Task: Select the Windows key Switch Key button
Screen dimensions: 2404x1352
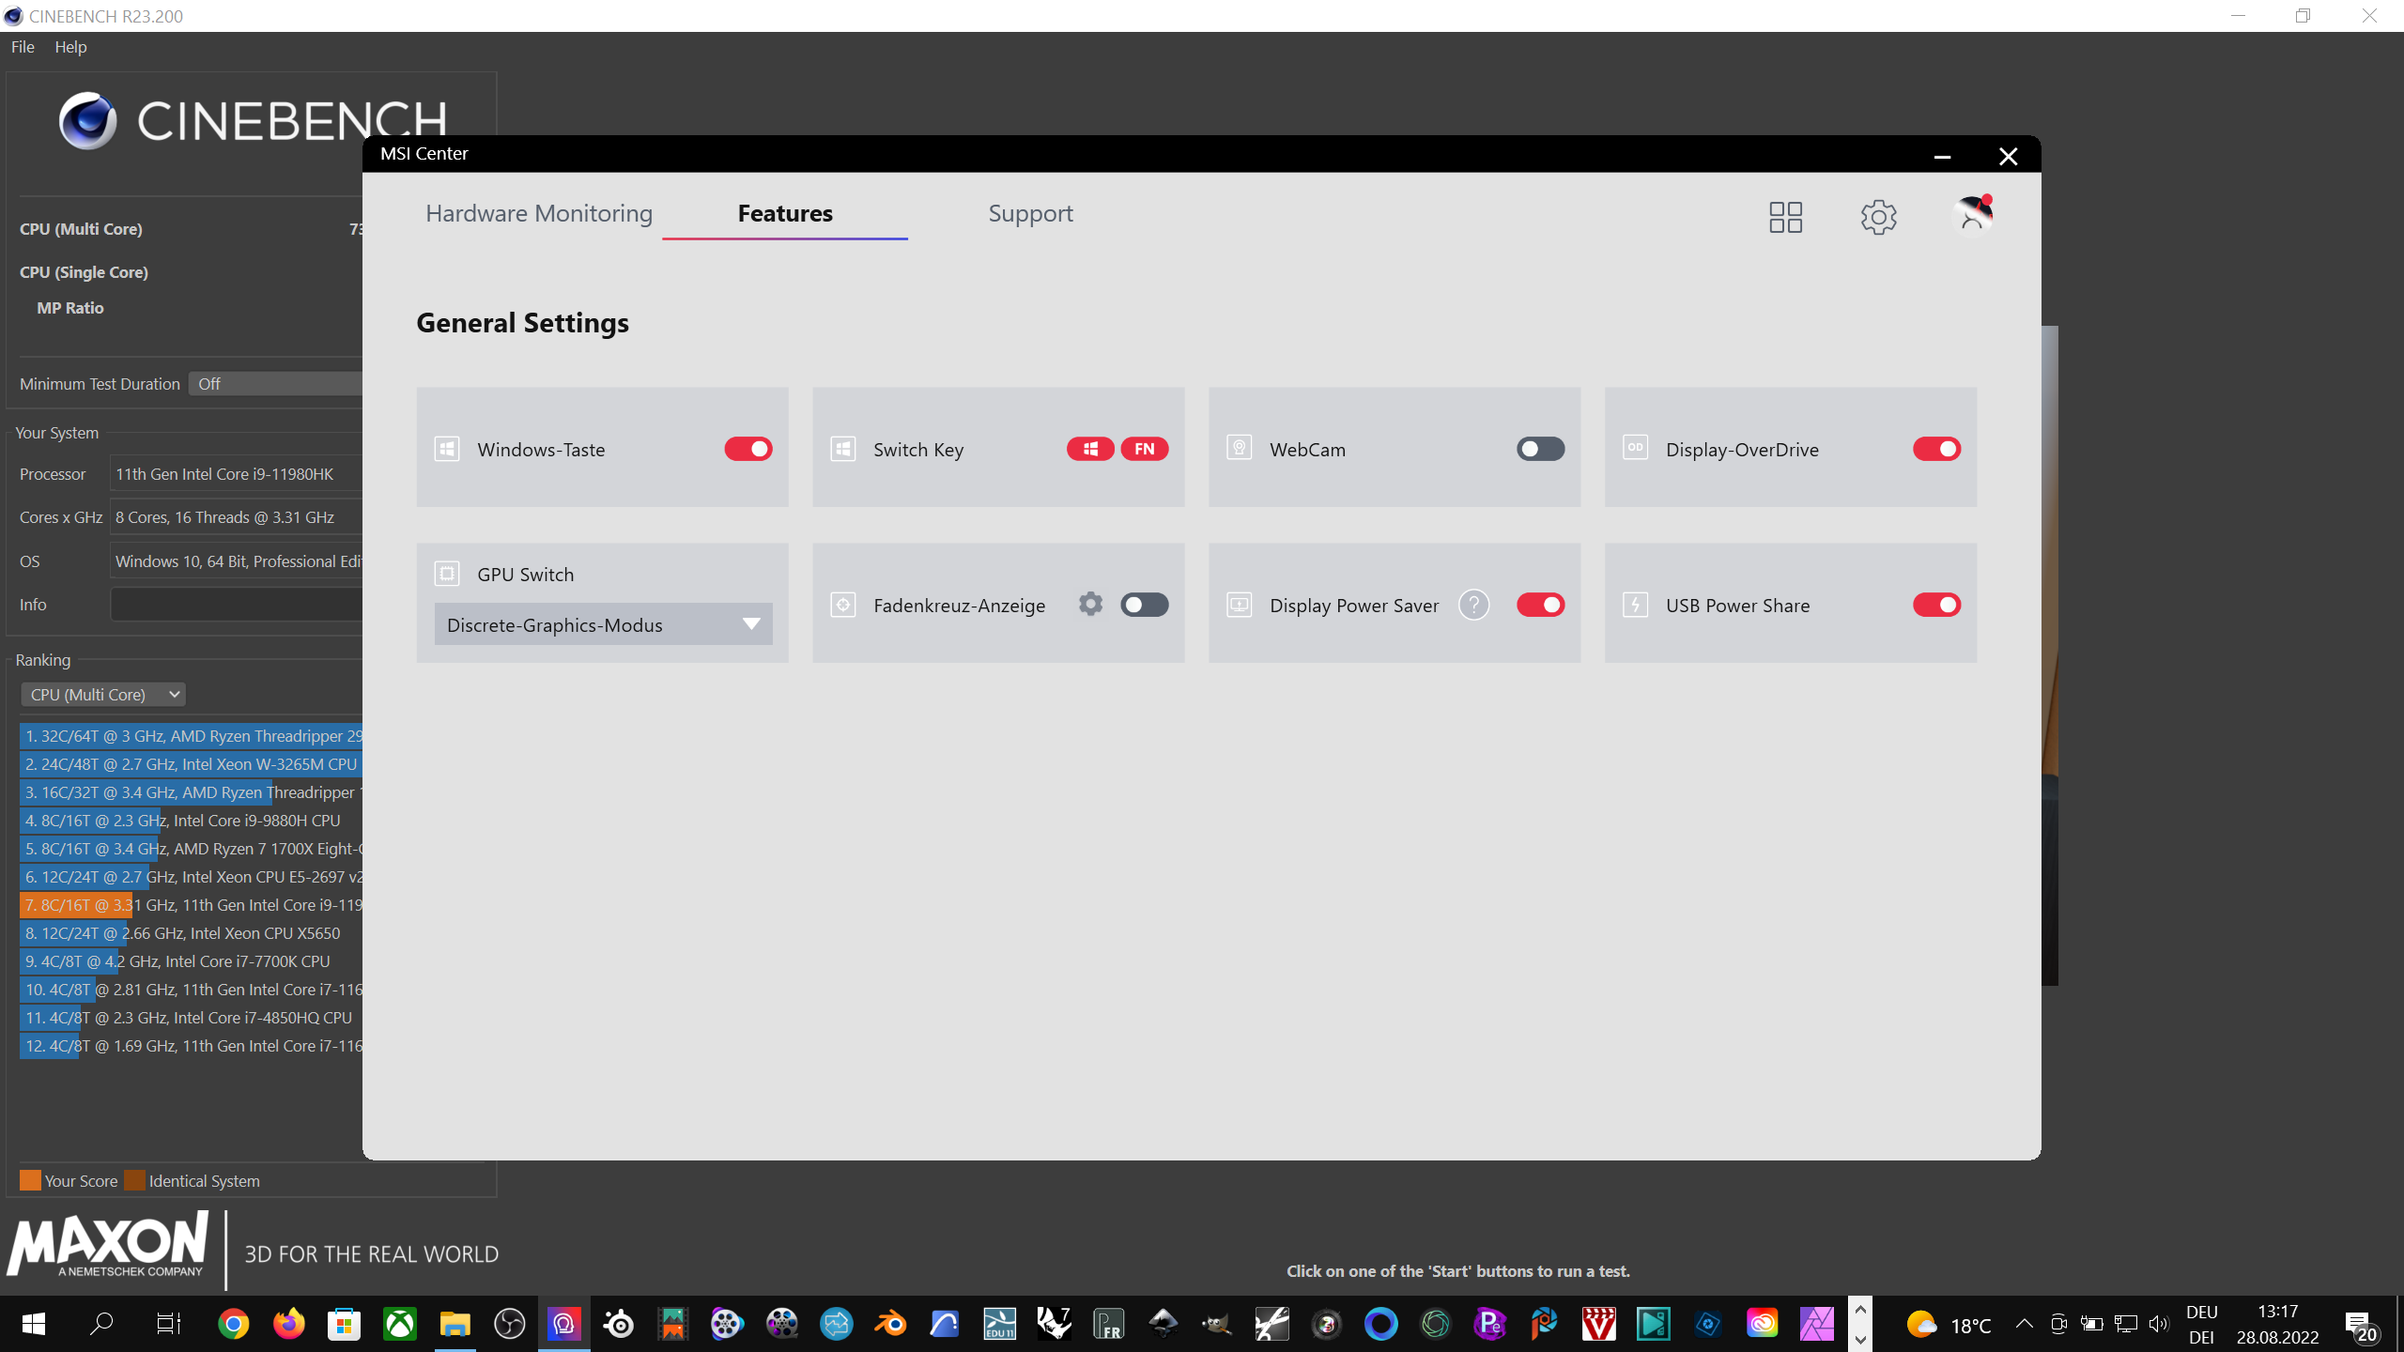Action: click(x=1090, y=449)
